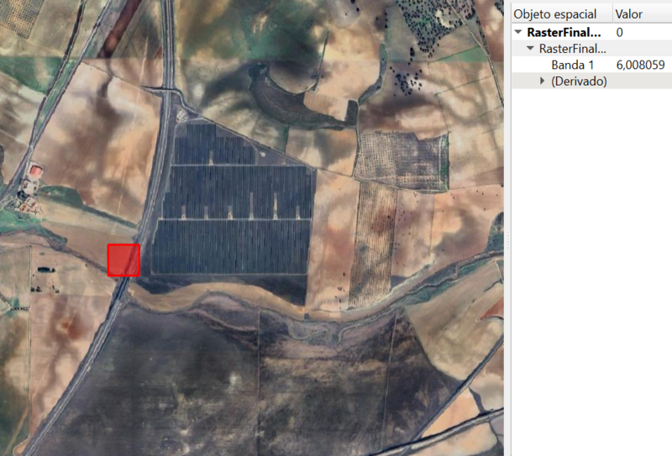Click the red highlighted square on map
This screenshot has height=456, width=672.
[123, 260]
